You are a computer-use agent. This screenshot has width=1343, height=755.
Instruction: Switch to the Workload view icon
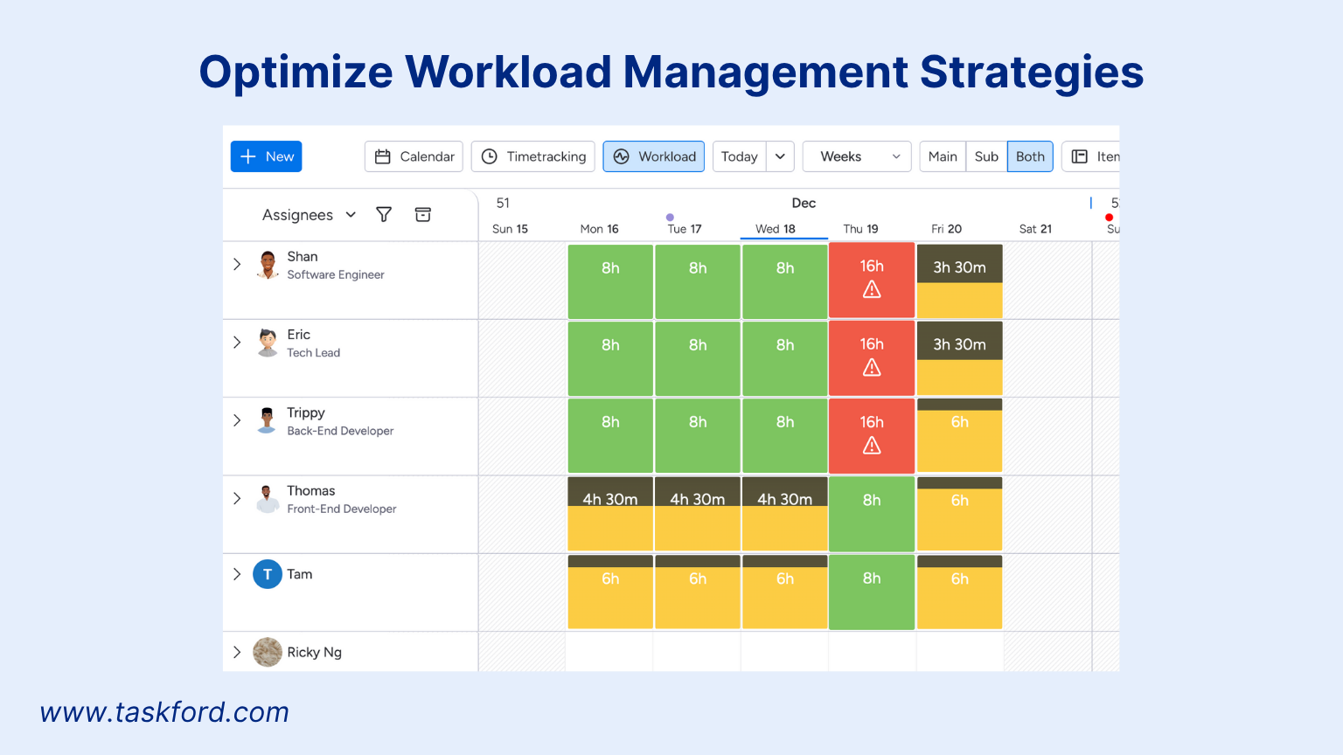(623, 156)
